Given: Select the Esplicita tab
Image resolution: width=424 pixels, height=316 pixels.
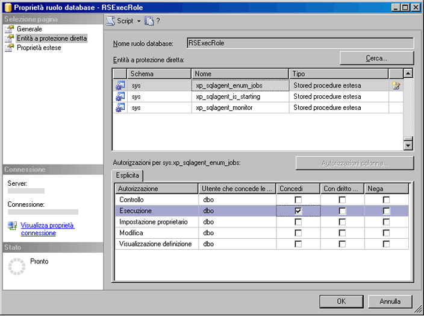Looking at the screenshot, I should (x=128, y=175).
